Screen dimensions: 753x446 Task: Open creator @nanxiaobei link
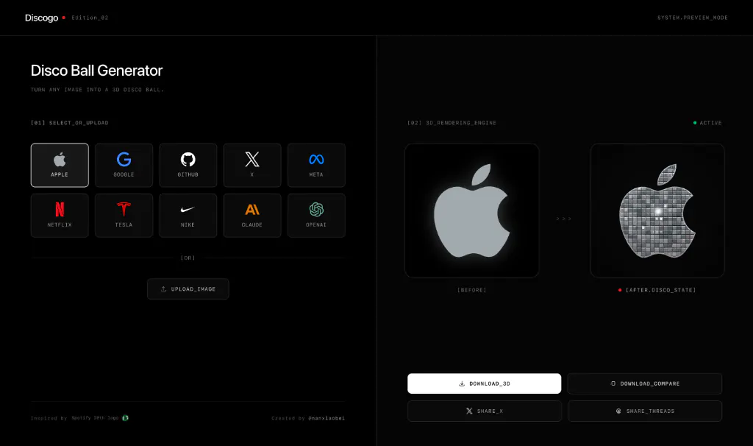tap(326, 418)
